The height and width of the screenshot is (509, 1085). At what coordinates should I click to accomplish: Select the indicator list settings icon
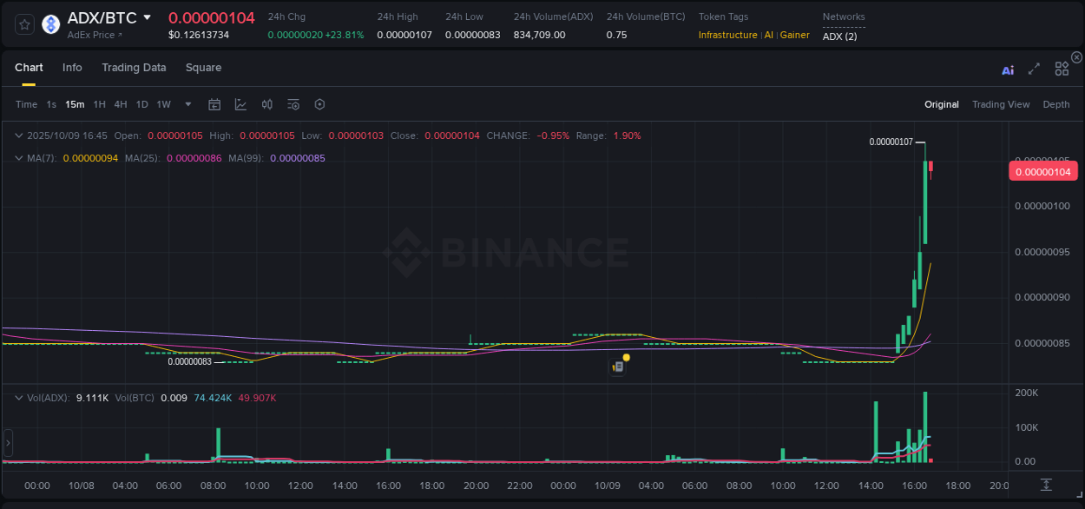coord(293,104)
